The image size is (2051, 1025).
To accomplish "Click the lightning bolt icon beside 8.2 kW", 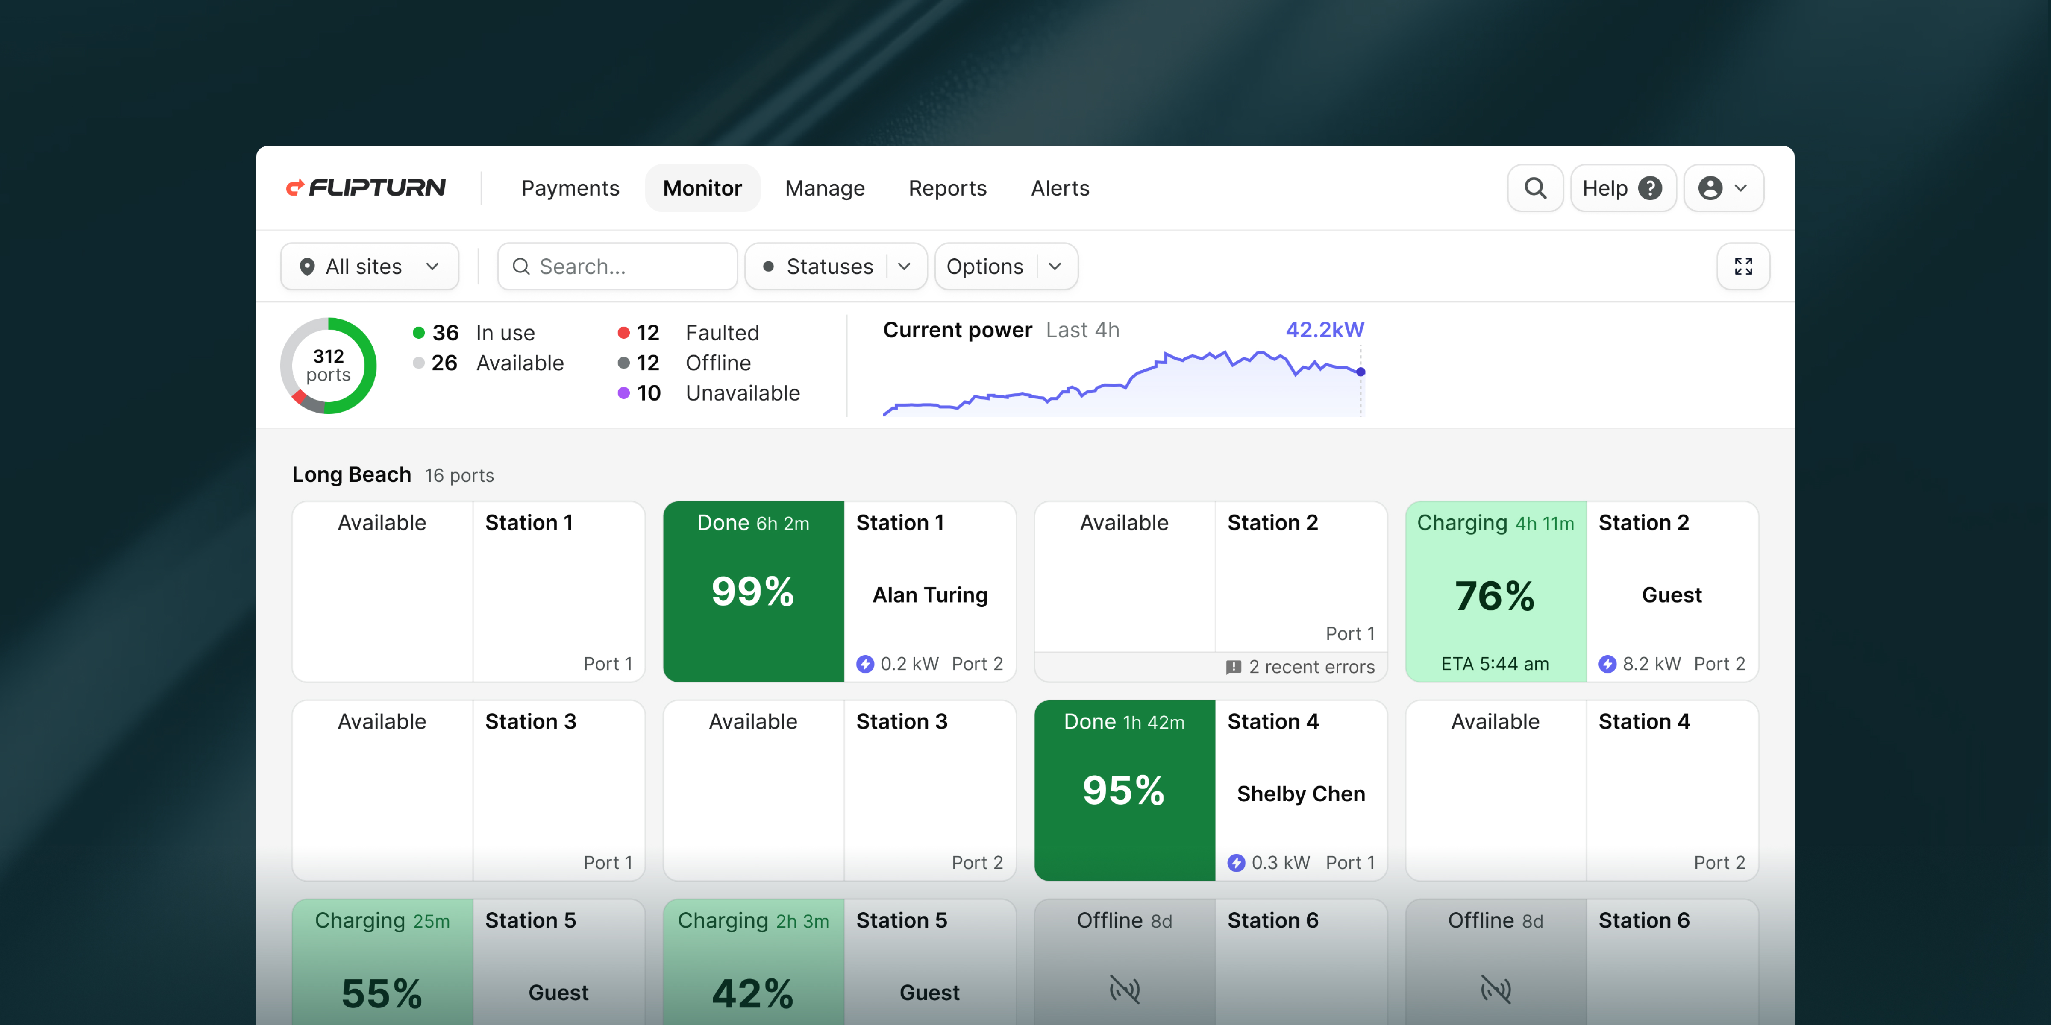I will click(1607, 664).
